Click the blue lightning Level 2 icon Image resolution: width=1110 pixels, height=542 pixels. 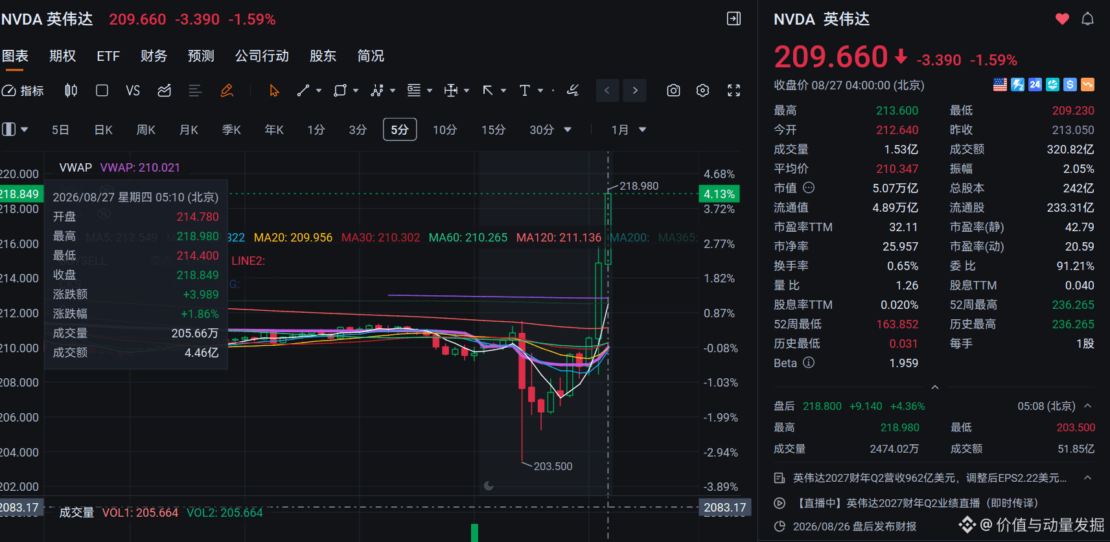(1018, 85)
